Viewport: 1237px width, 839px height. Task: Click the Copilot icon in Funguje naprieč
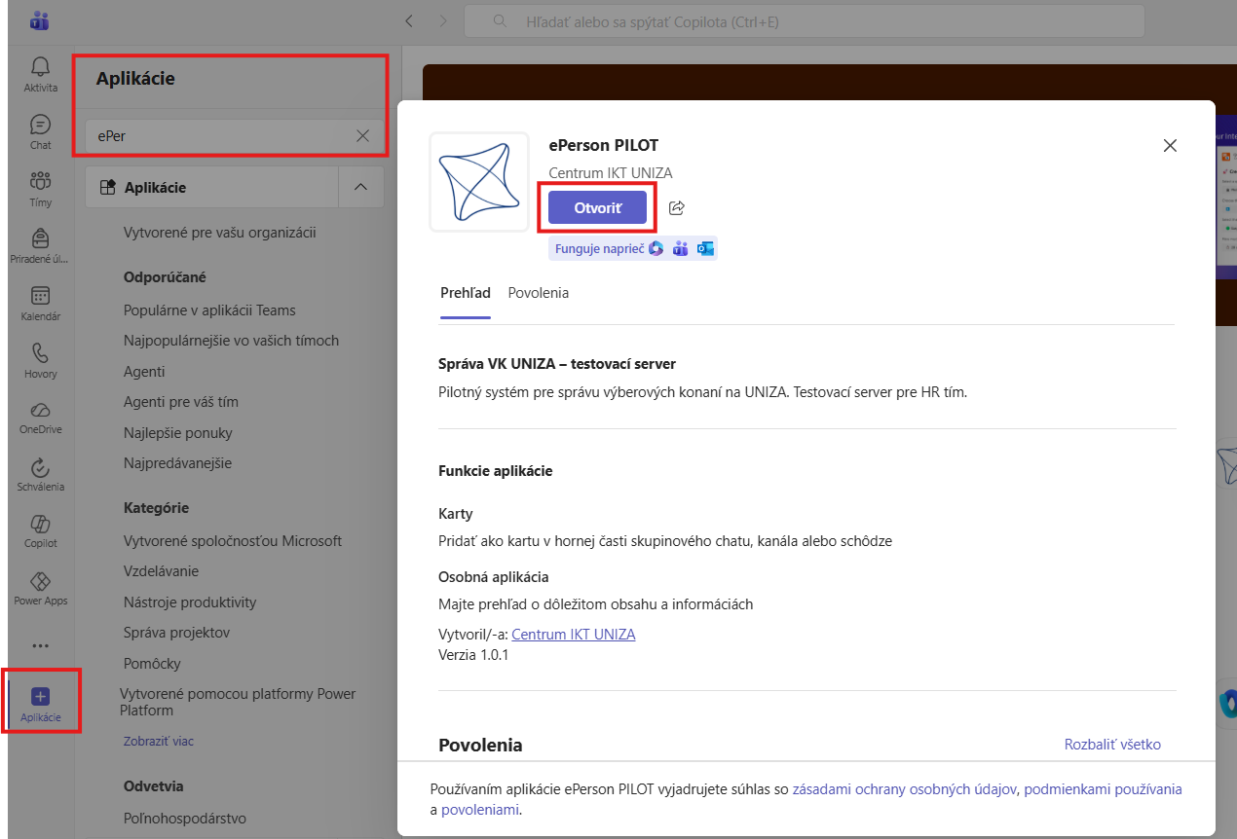[x=656, y=248]
